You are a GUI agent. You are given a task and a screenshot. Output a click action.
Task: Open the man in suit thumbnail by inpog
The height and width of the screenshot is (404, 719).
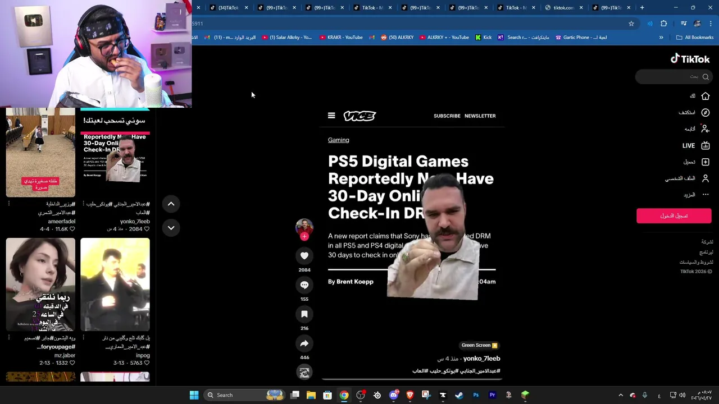coord(115,284)
